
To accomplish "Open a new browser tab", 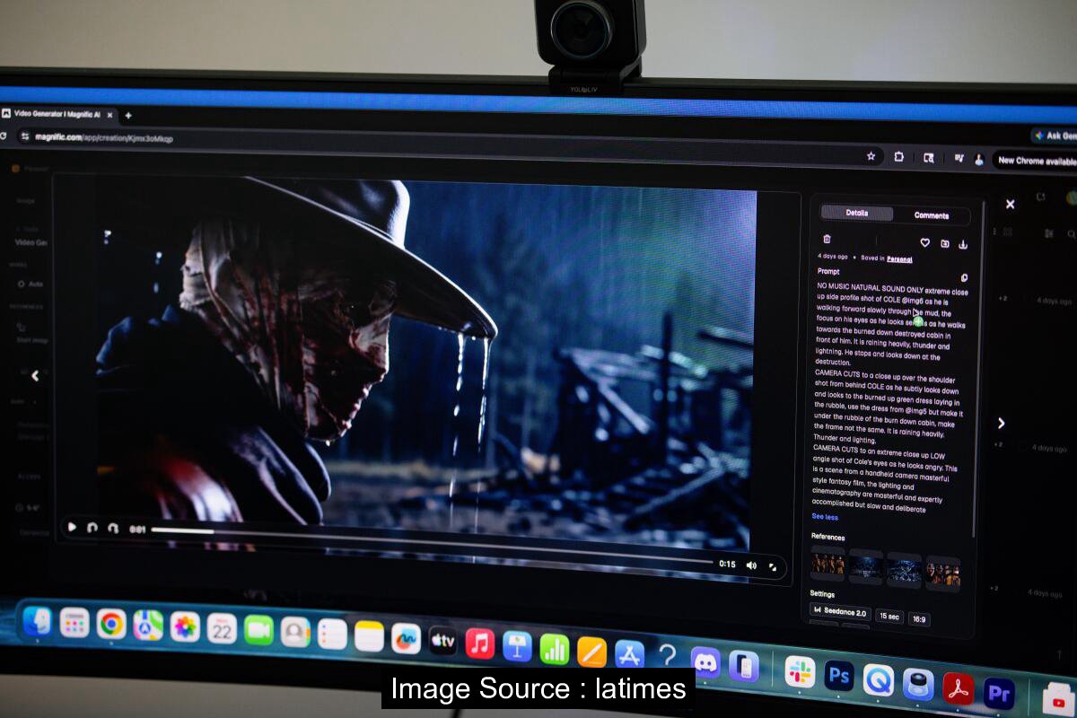I will [x=127, y=115].
